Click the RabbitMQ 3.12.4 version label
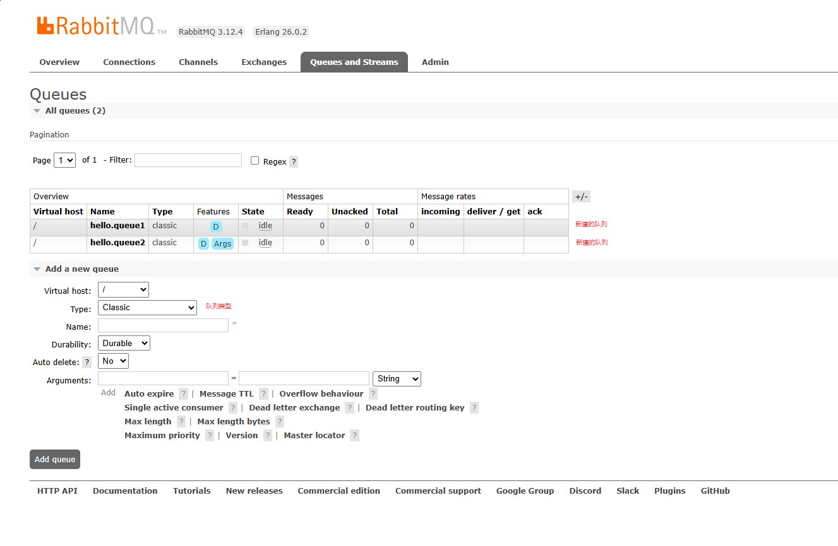Viewport: 838px width, 546px height. click(x=210, y=32)
